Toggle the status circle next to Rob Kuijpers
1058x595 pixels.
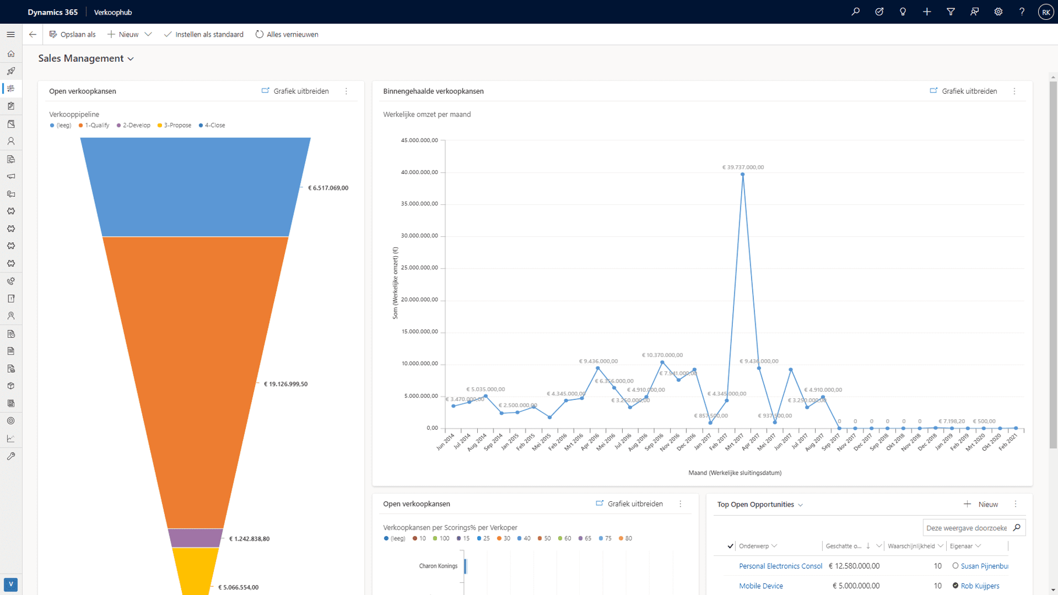click(955, 586)
